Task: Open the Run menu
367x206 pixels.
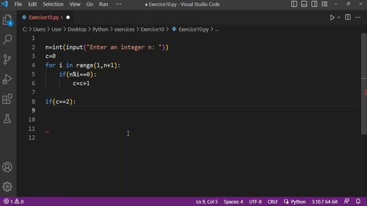Action: point(103,4)
